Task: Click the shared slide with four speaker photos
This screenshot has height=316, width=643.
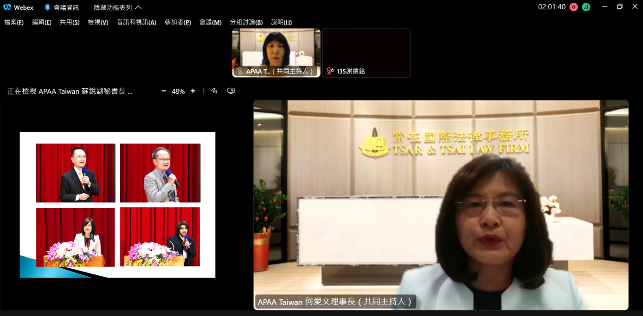Action: coord(117,205)
